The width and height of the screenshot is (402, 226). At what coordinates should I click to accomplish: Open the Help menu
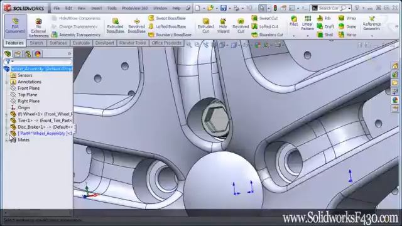coord(176,8)
